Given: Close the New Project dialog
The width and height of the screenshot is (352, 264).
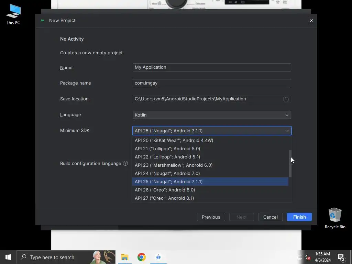Looking at the screenshot, I should click(311, 21).
